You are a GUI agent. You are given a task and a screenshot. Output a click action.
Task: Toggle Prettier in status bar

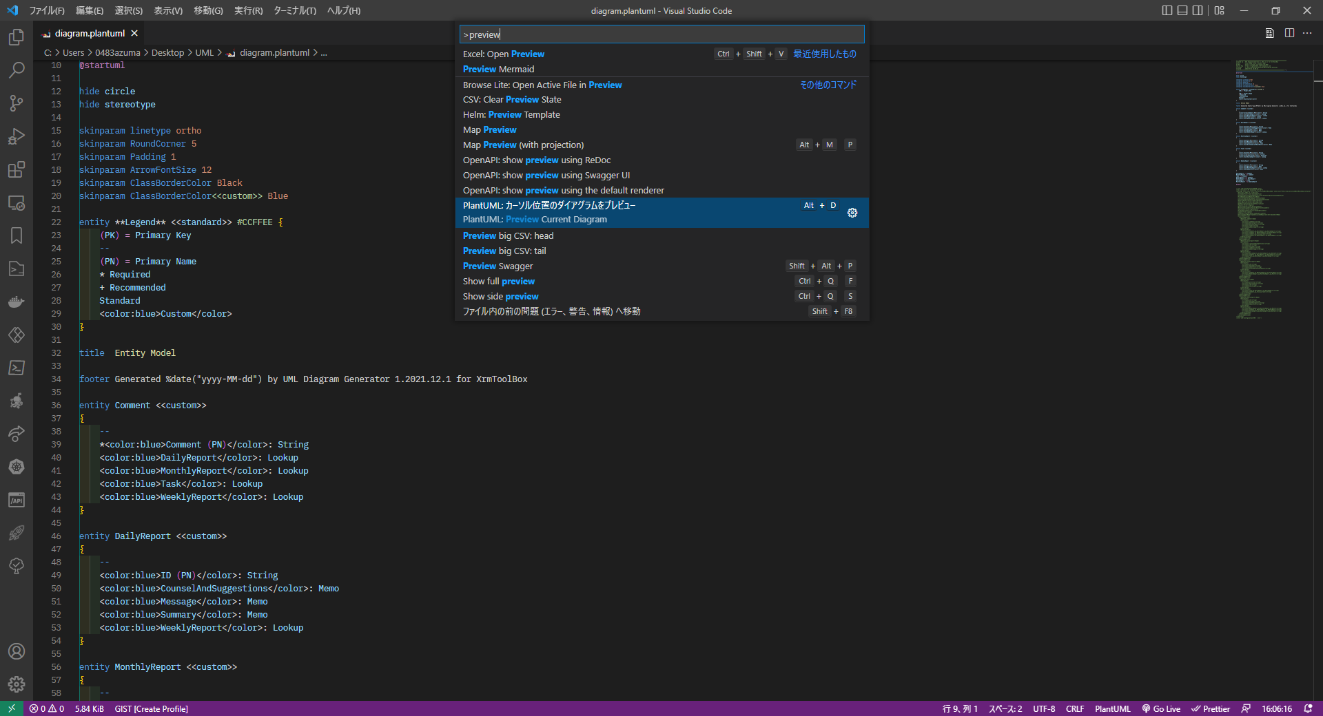click(x=1211, y=708)
